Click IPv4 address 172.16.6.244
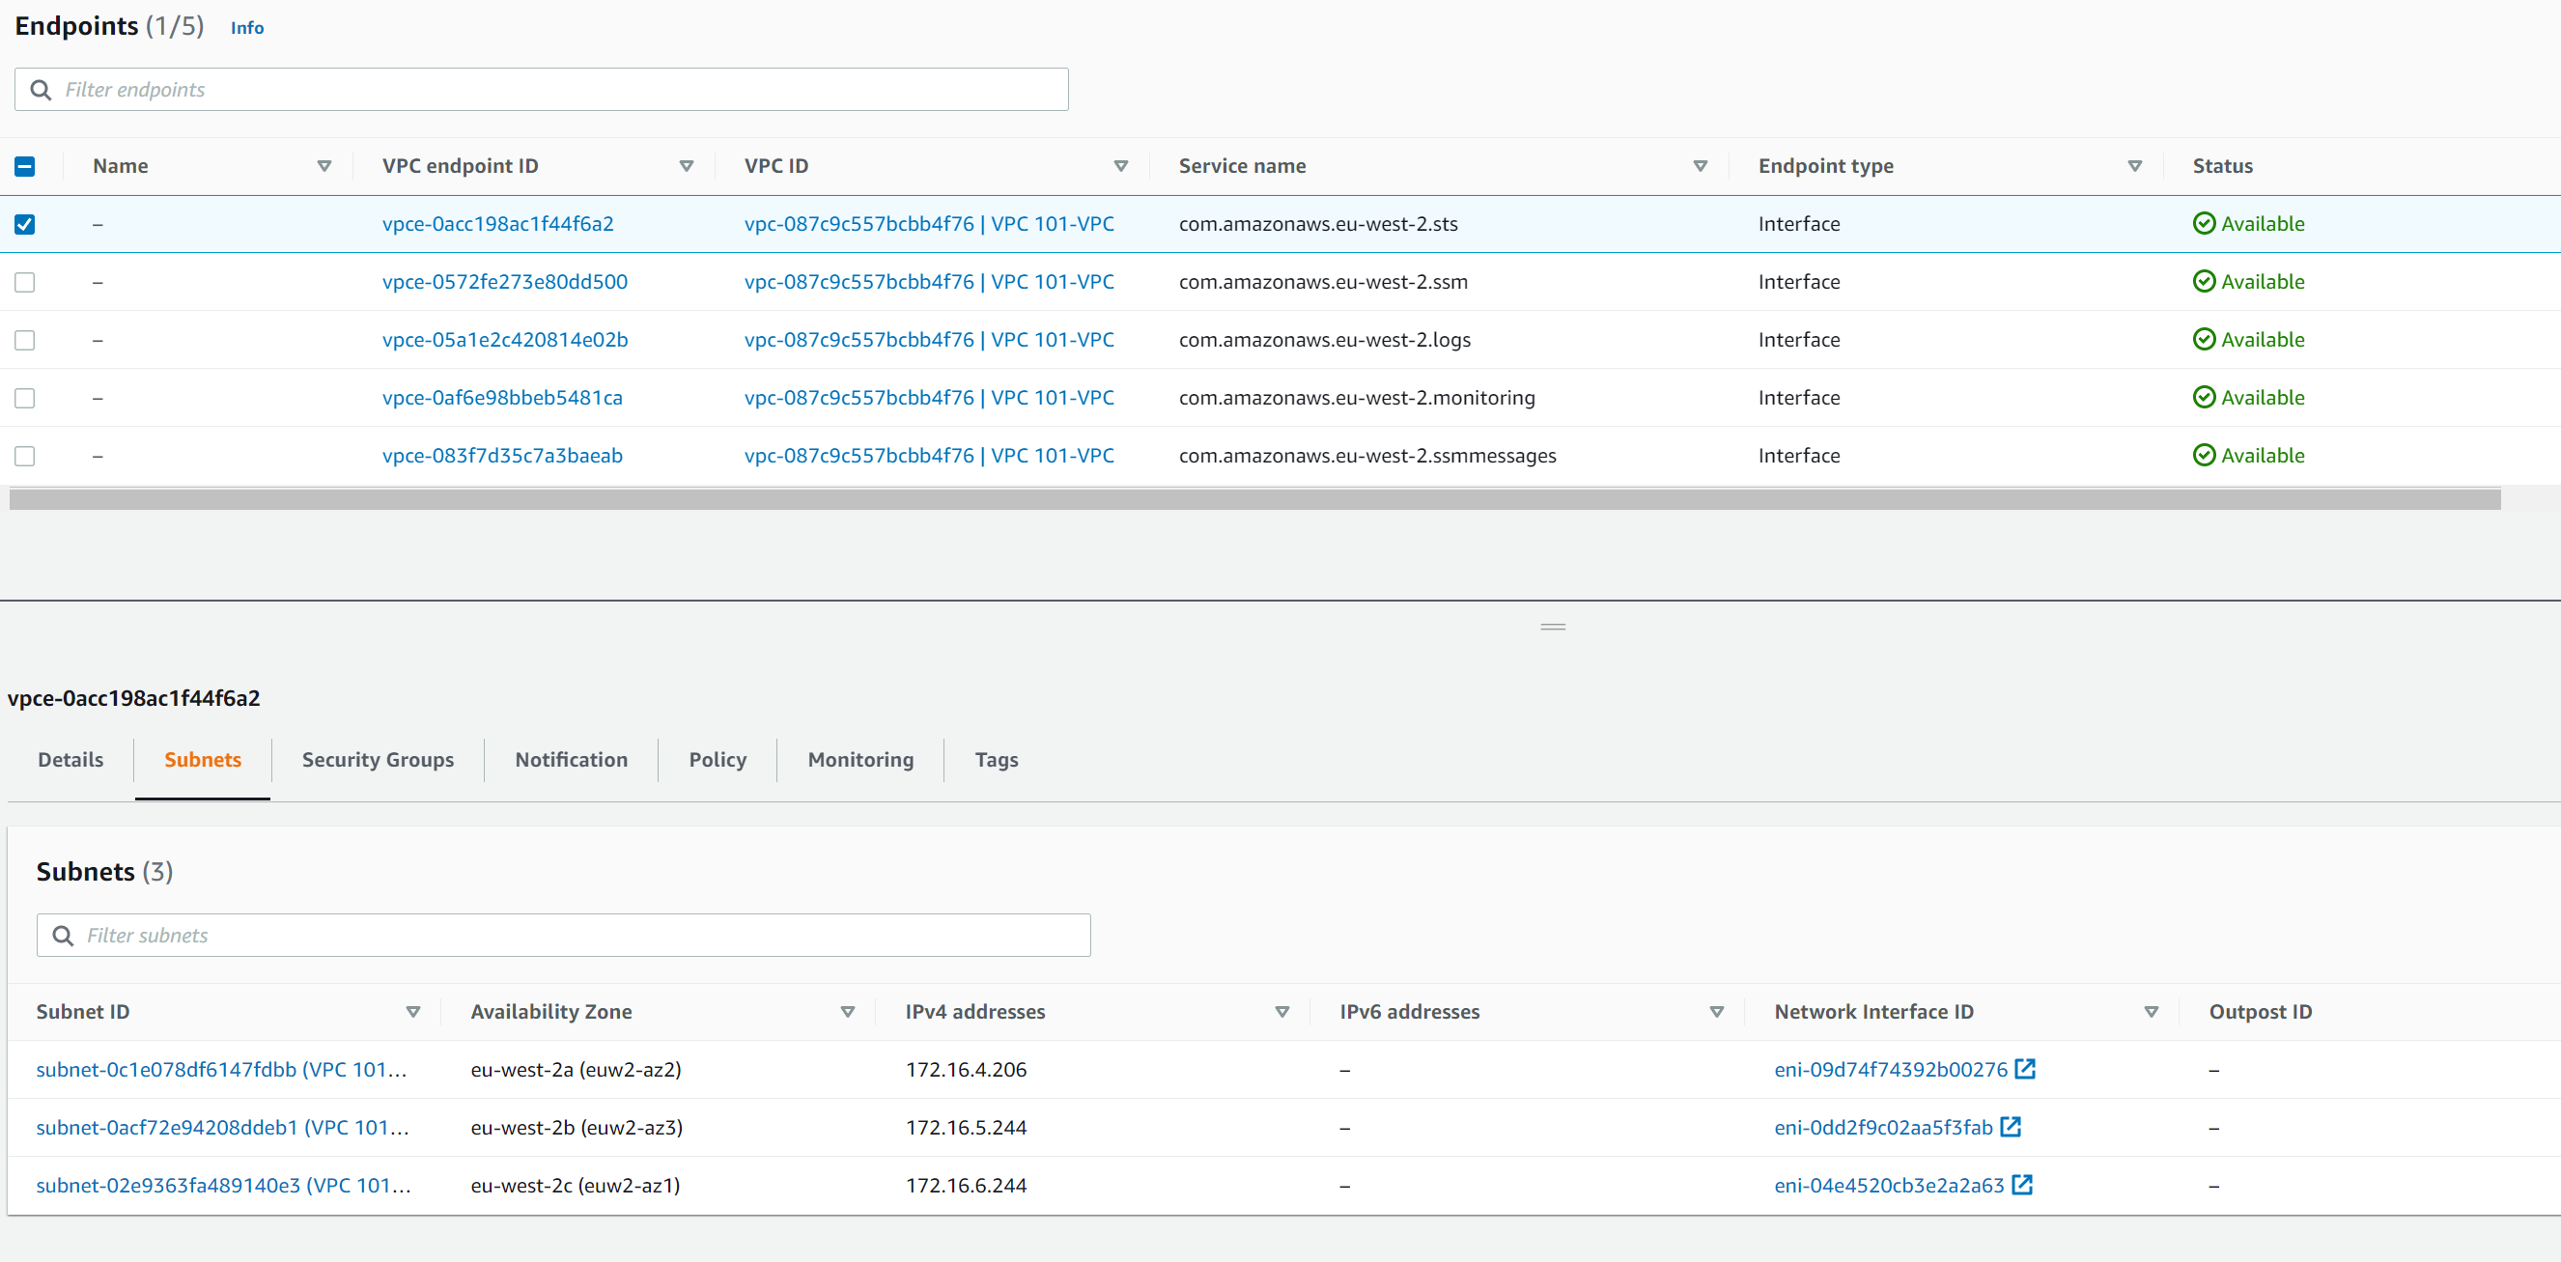The image size is (2561, 1262). click(x=967, y=1185)
